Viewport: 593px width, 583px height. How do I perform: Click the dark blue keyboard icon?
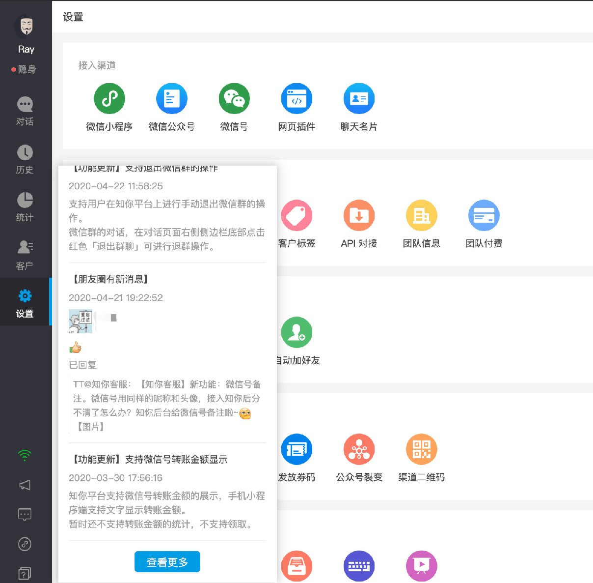point(359,566)
